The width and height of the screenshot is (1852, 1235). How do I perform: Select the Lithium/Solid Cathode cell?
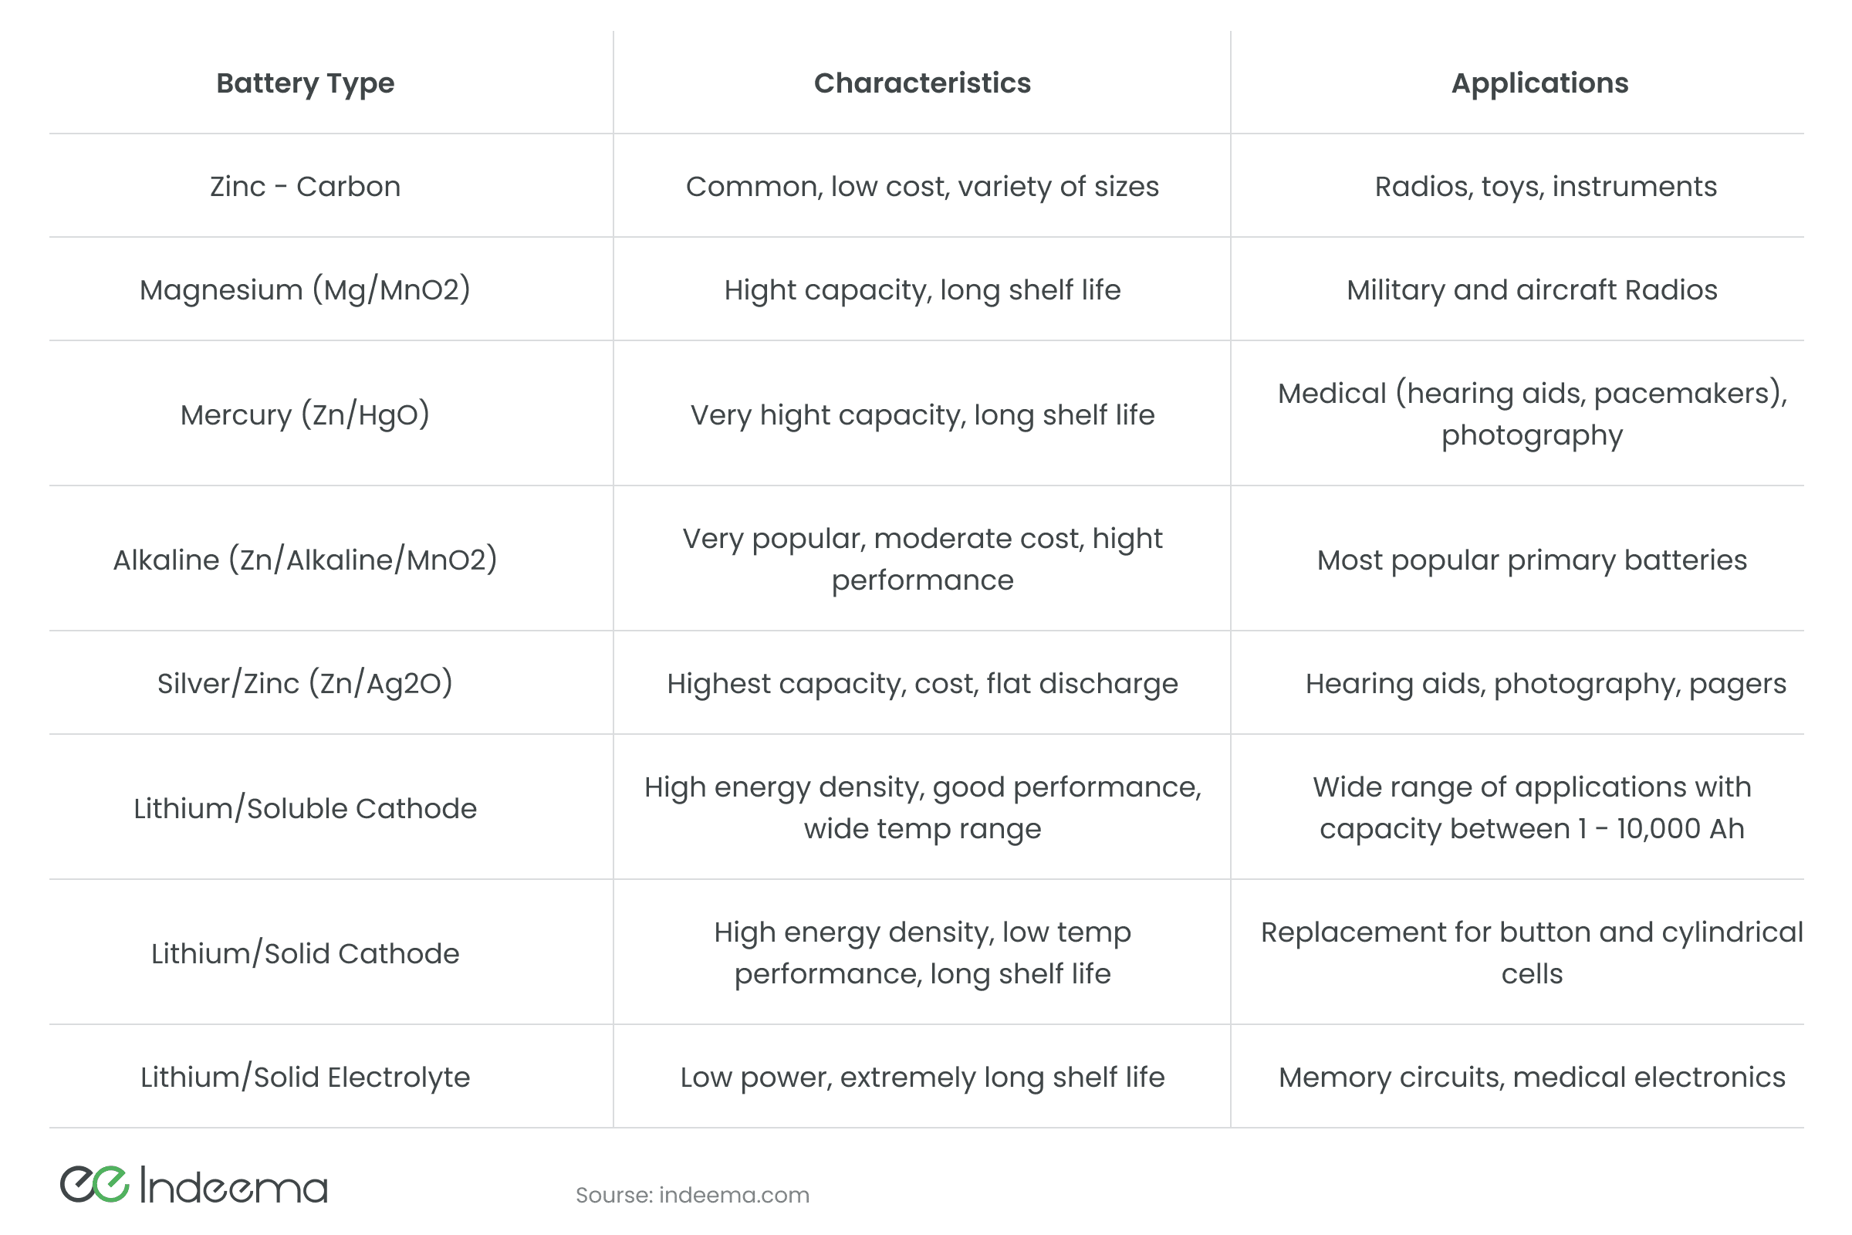[305, 953]
